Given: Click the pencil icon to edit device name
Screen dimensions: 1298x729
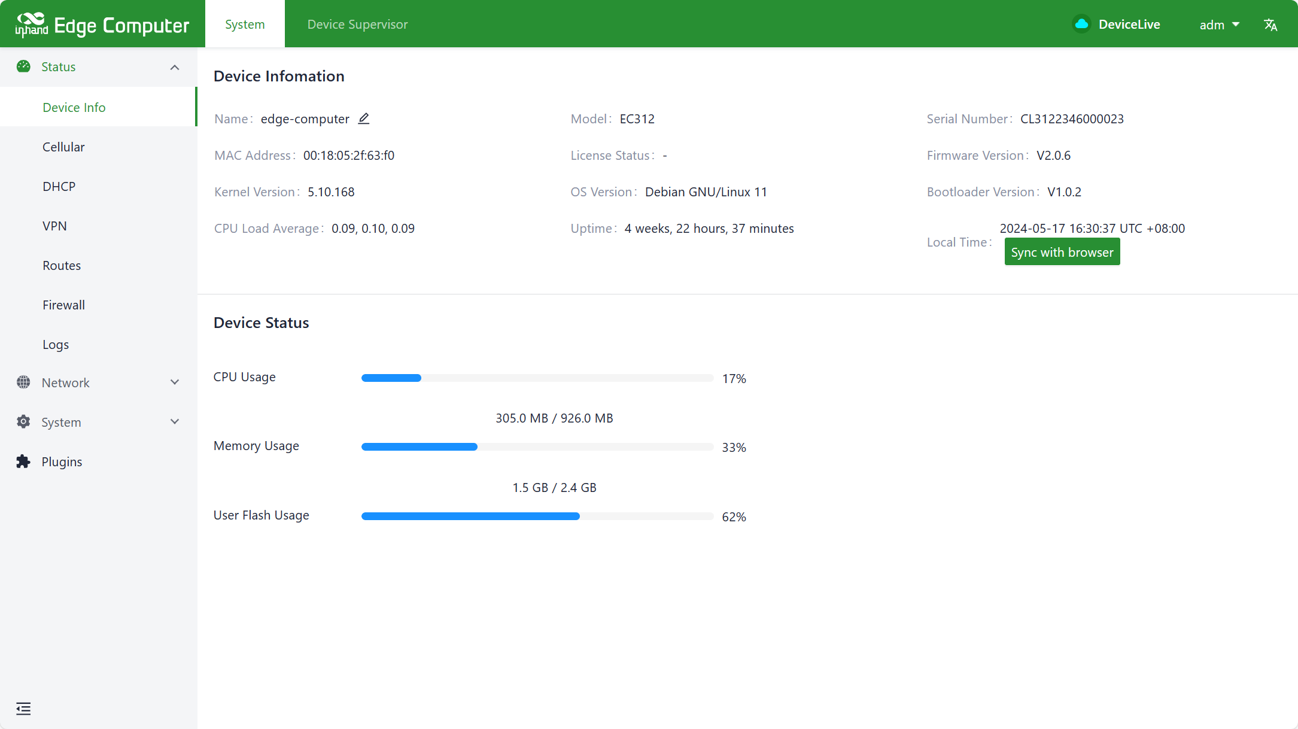Looking at the screenshot, I should (x=364, y=119).
